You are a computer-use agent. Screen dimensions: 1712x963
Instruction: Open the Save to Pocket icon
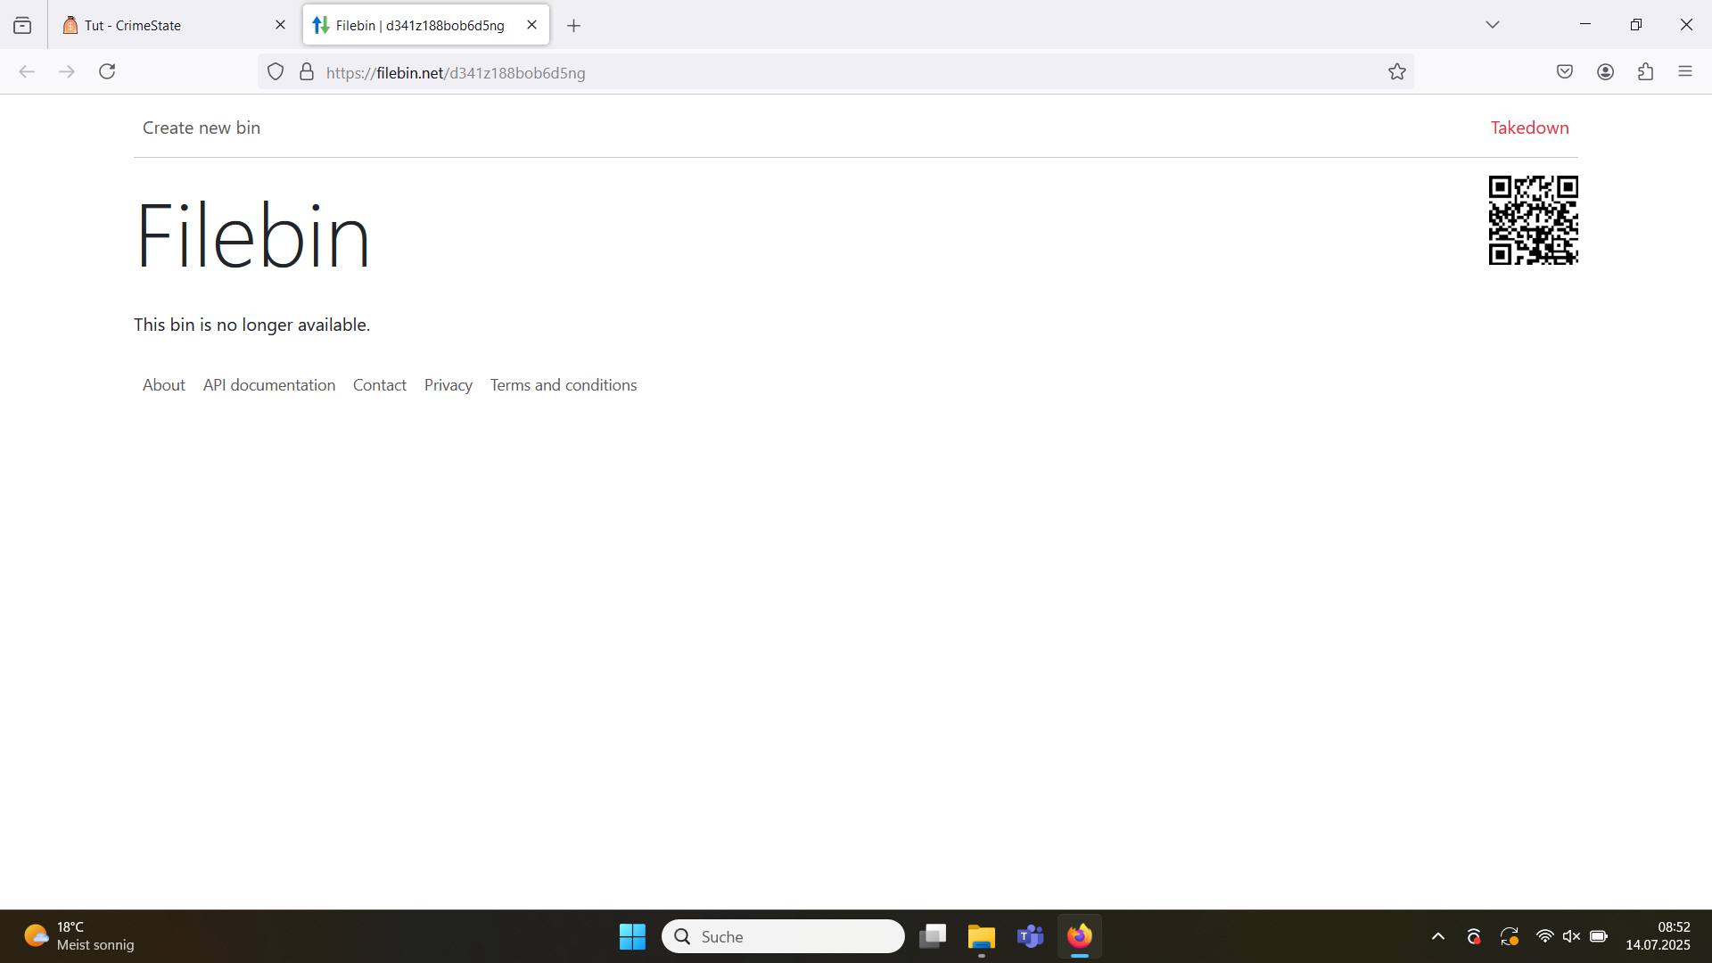[1565, 71]
